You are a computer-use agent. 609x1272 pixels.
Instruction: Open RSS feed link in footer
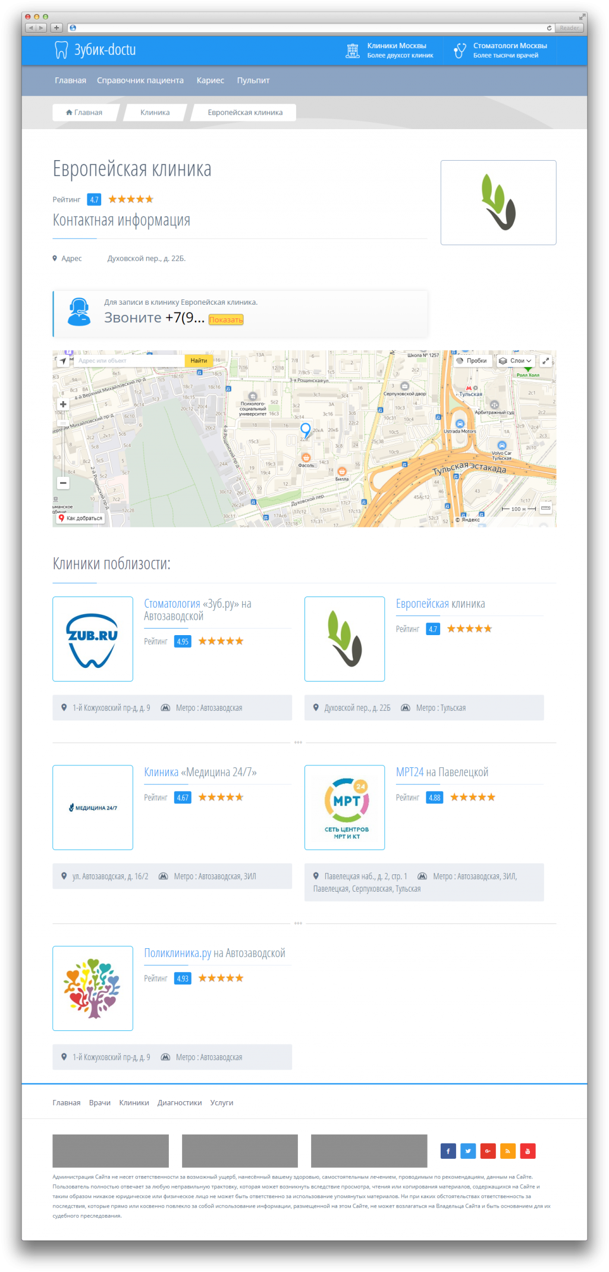click(x=508, y=1151)
